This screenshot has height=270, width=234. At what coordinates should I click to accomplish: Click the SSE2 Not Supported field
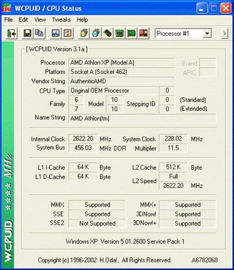click(97, 224)
